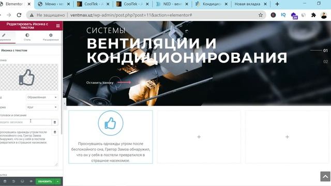Open the Круг shape dropdown

(x=42, y=107)
